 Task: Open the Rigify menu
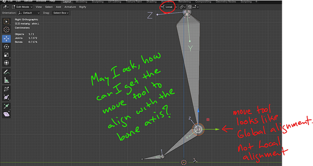[x=83, y=7]
